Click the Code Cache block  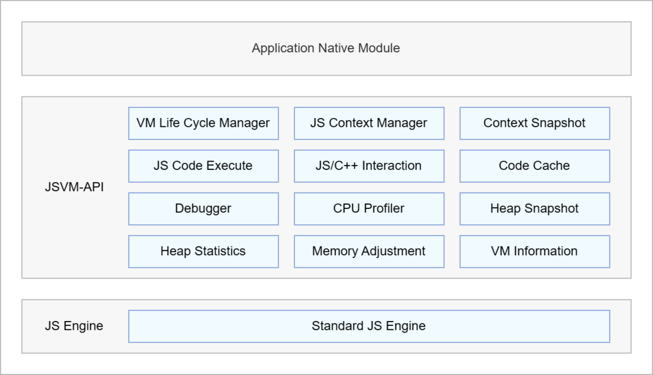coord(534,166)
